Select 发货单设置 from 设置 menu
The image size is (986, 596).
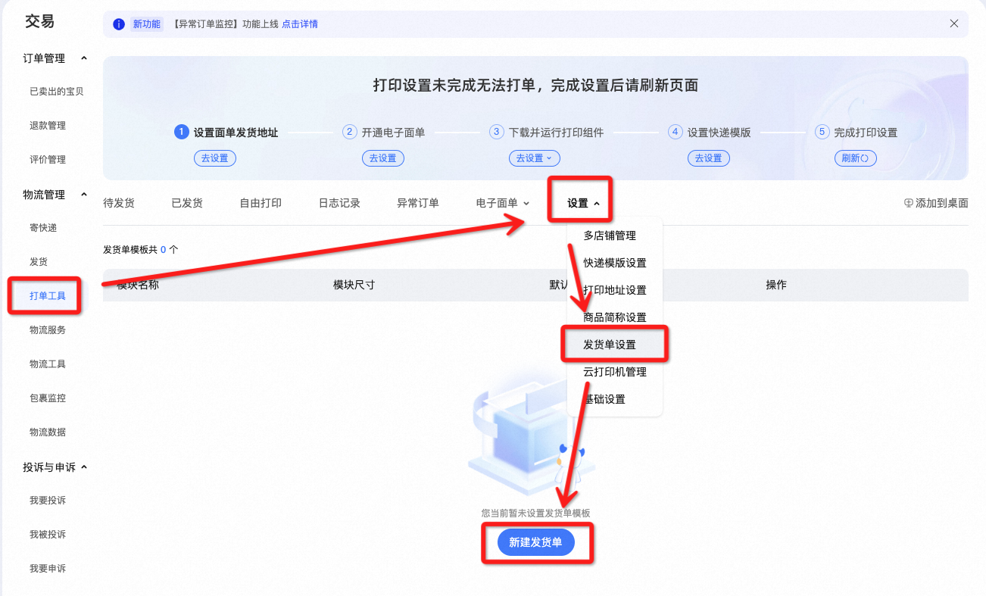coord(610,345)
